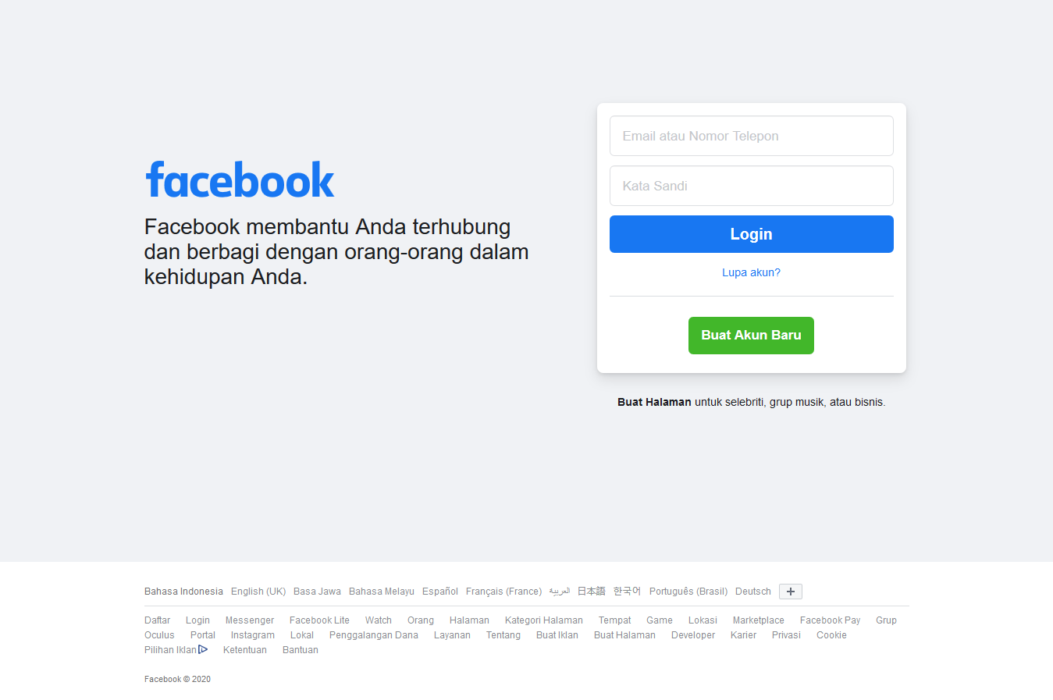The image size is (1053, 700).
Task: Open the Facebook Lite footer link
Action: pos(319,620)
